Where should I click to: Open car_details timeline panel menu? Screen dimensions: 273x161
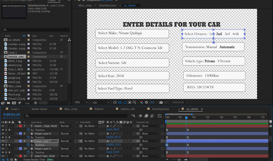pos(202,109)
